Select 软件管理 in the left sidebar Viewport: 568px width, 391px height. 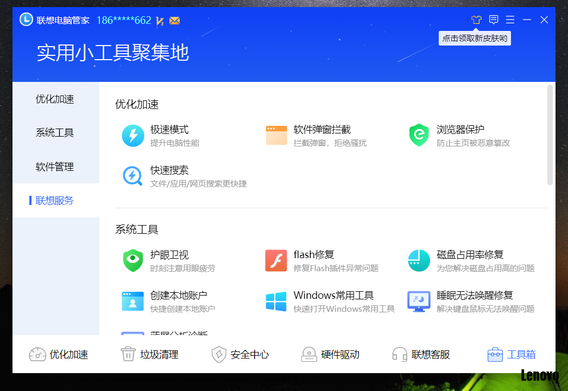click(x=55, y=167)
